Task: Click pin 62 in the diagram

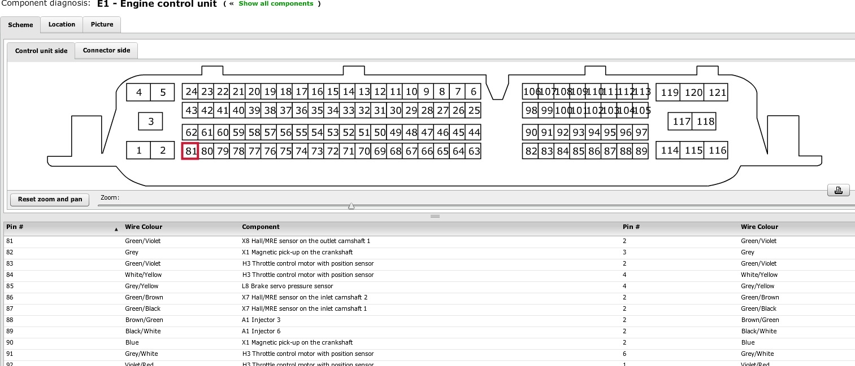Action: tap(192, 133)
